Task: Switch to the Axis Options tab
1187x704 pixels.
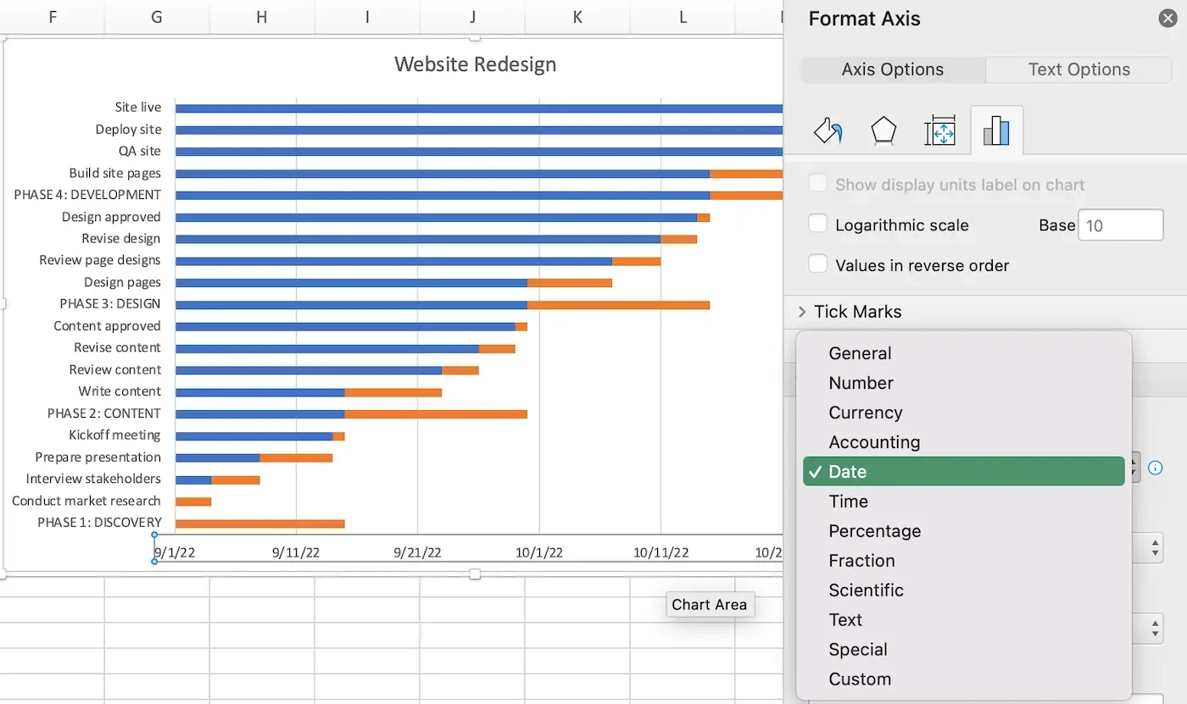Action: click(x=892, y=69)
